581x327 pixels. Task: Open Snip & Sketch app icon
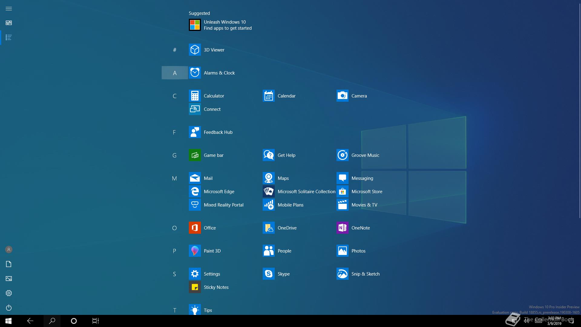click(x=342, y=274)
